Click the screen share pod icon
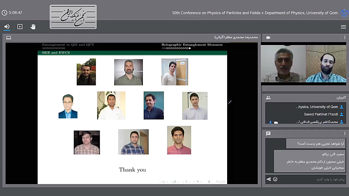 pyautogui.click(x=9, y=38)
